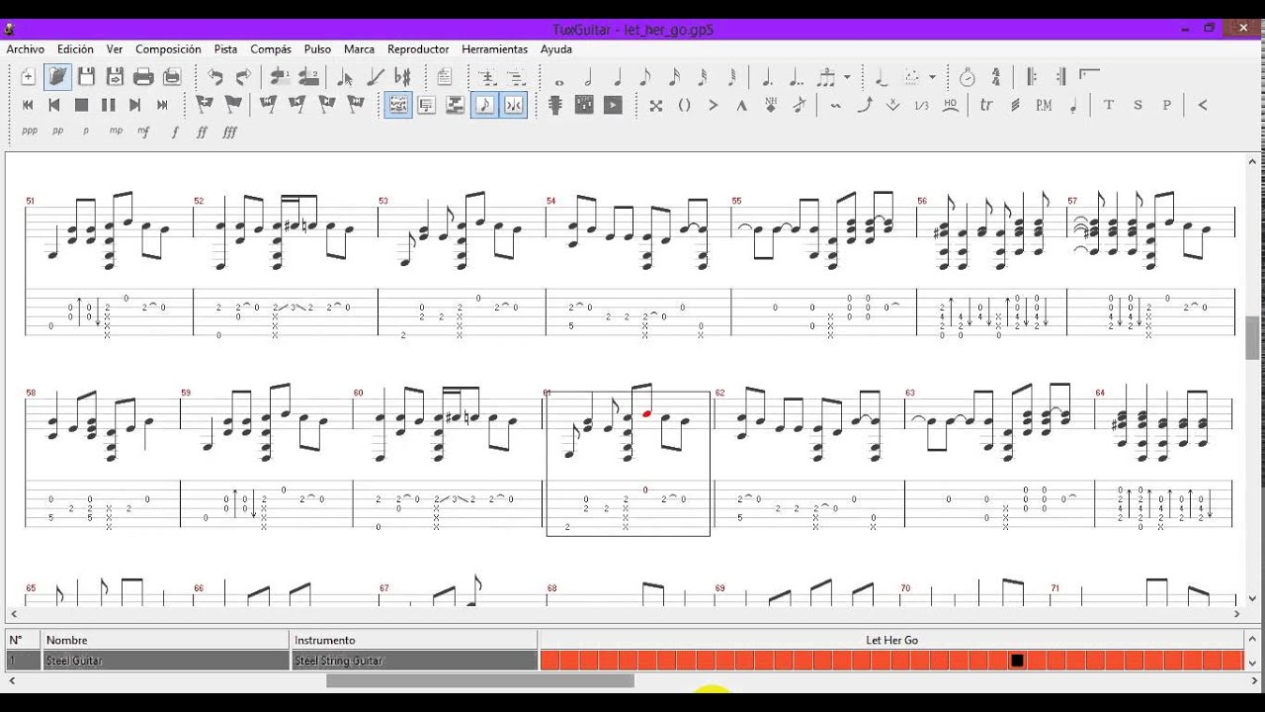This screenshot has height=712, width=1265.
Task: Set dynamic to fff
Action: 230,132
